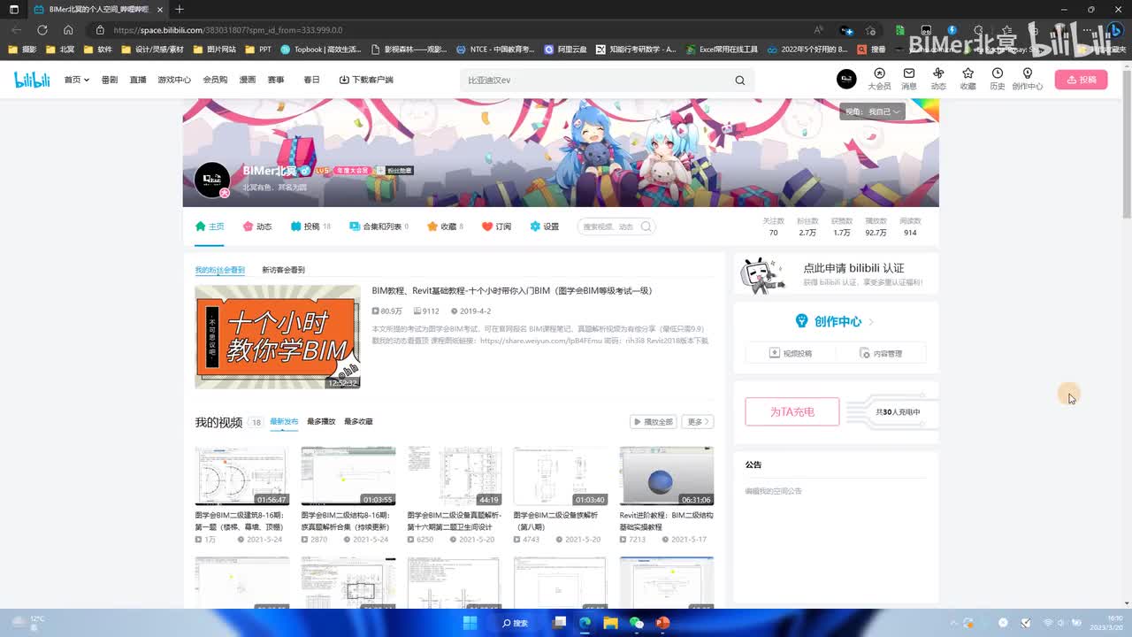
Task: Click the user avatar in top header
Action: [846, 79]
